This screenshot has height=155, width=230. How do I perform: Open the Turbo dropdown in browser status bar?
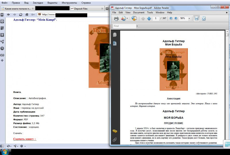click(x=23, y=146)
